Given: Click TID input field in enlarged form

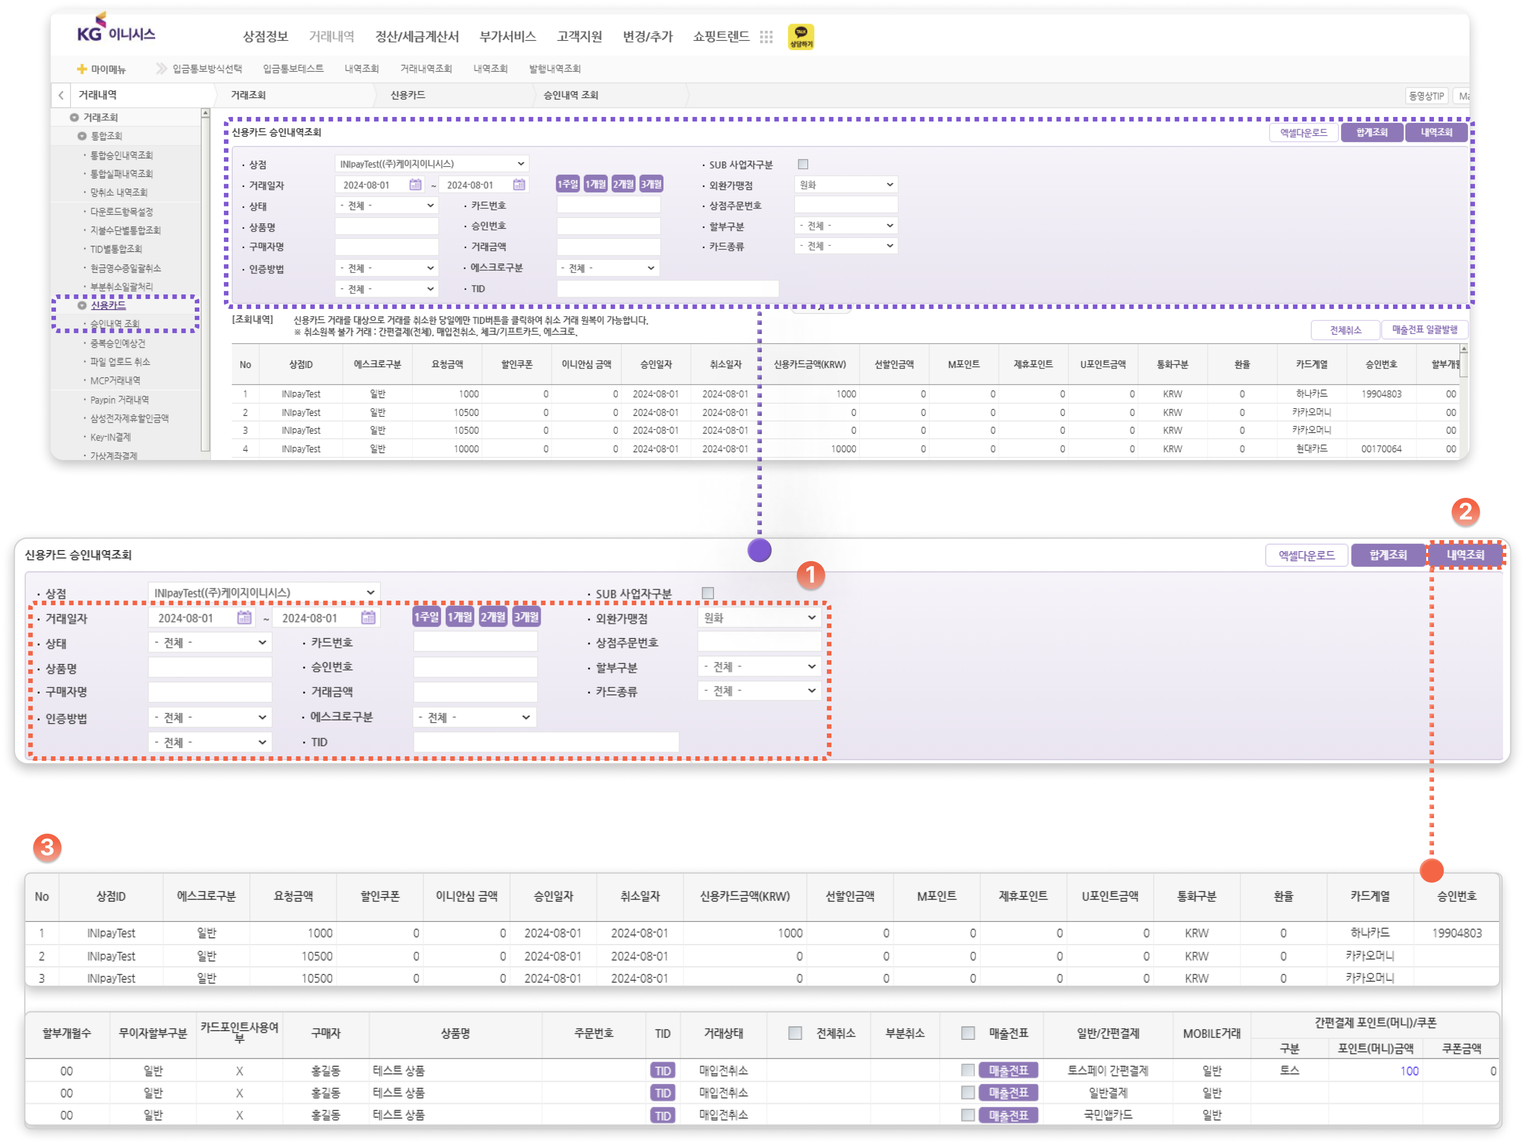Looking at the screenshot, I should pos(546,742).
